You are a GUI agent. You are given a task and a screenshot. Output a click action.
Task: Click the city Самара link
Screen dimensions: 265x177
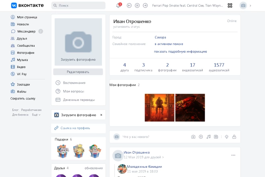coord(160,37)
